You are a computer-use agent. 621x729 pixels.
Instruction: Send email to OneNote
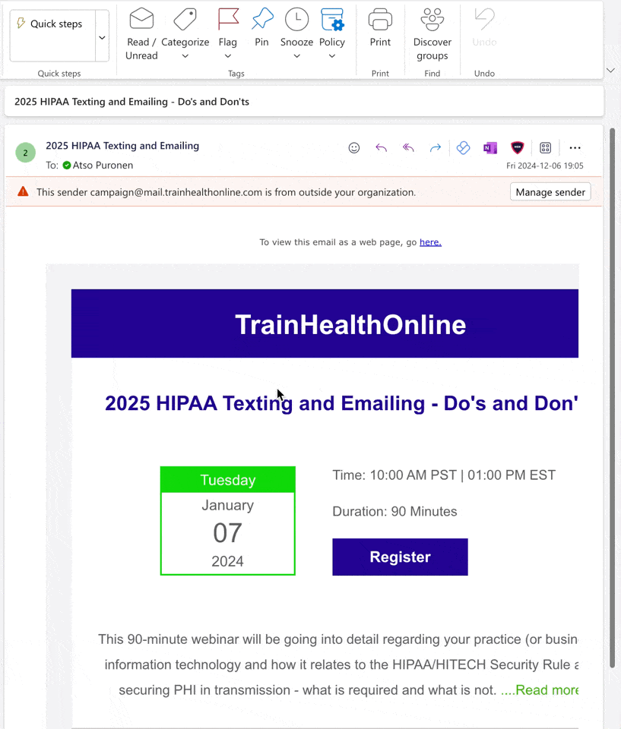click(x=490, y=148)
